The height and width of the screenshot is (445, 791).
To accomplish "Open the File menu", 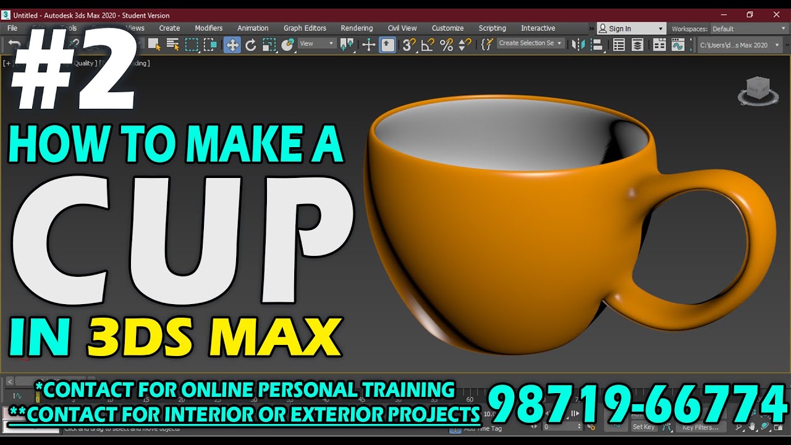I will (12, 28).
